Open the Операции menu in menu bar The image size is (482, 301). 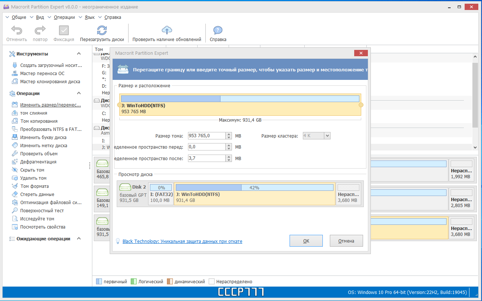pos(64,17)
